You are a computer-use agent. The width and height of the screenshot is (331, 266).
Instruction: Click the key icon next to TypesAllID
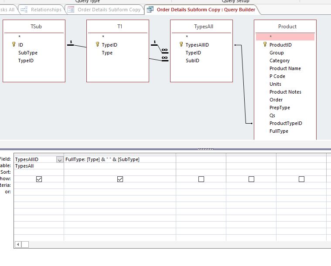click(x=181, y=44)
